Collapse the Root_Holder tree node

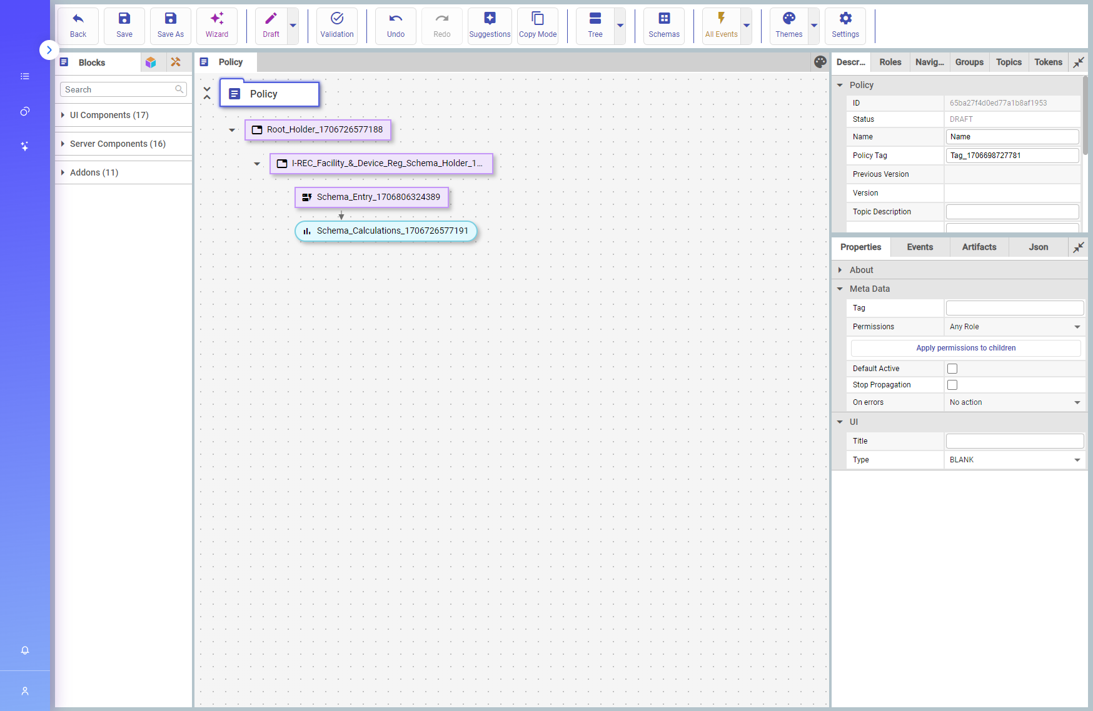tap(232, 130)
